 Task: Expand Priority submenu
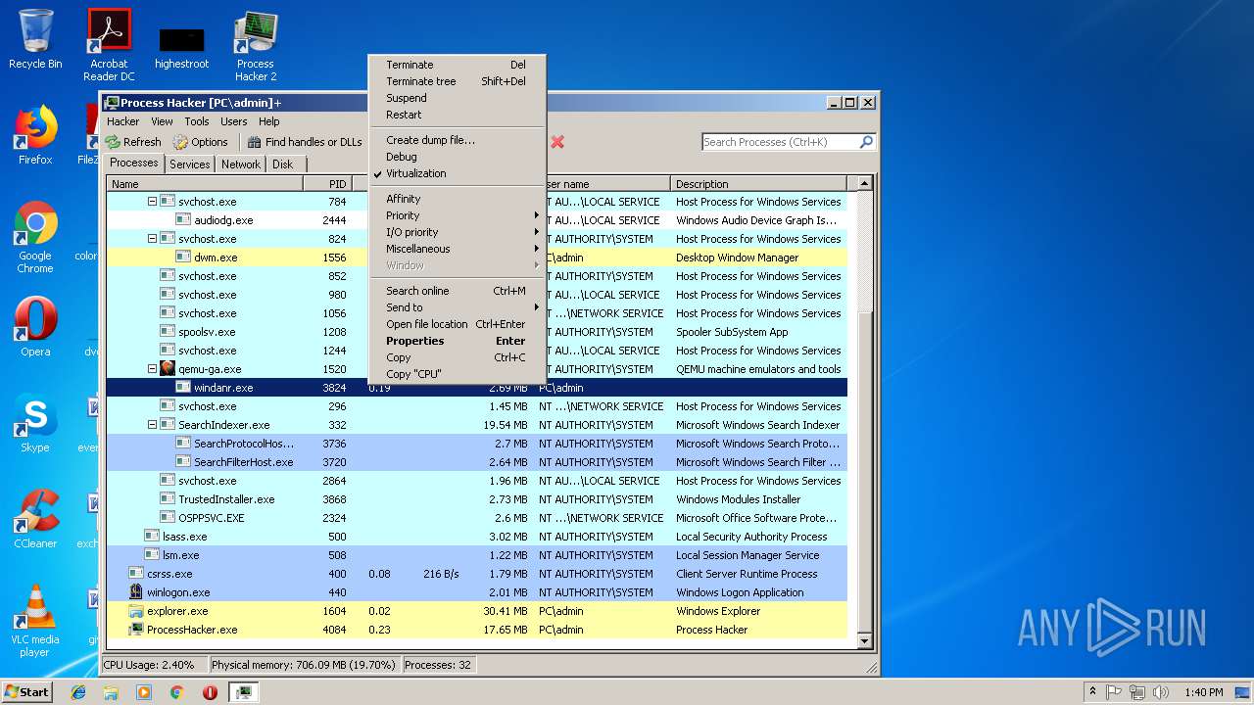click(457, 215)
